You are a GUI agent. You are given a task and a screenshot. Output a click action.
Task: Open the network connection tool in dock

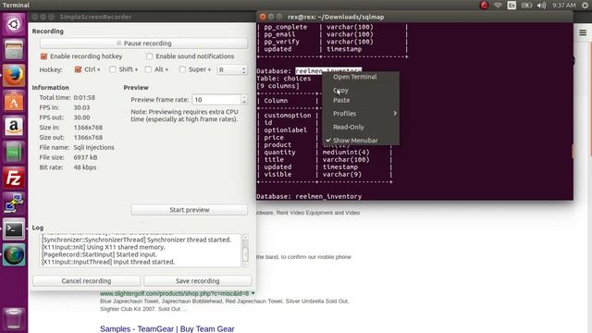[x=14, y=203]
